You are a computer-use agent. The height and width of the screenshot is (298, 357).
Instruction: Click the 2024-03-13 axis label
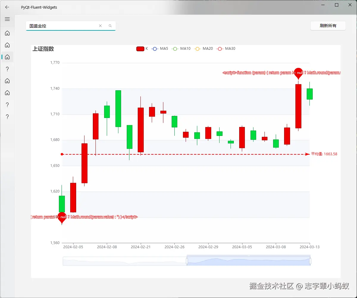[309, 247]
